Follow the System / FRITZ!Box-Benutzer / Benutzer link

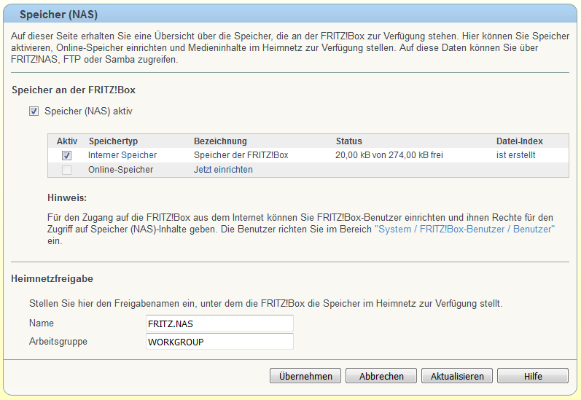coord(464,230)
